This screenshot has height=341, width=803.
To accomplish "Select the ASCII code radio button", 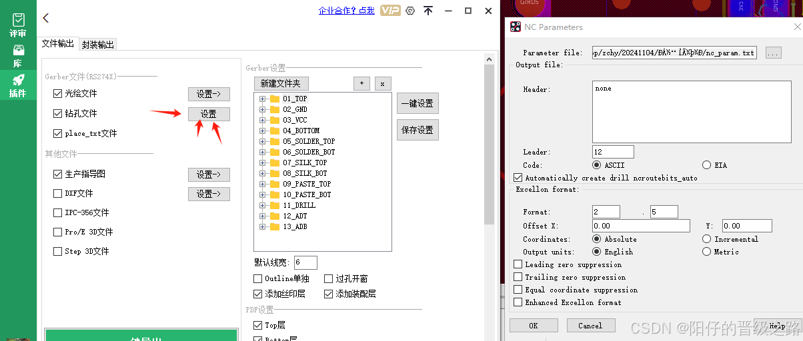I will pyautogui.click(x=596, y=165).
